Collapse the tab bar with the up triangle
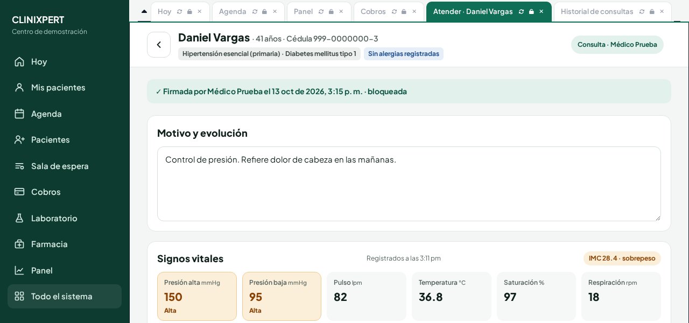Viewport: 689px width, 323px height. click(144, 11)
